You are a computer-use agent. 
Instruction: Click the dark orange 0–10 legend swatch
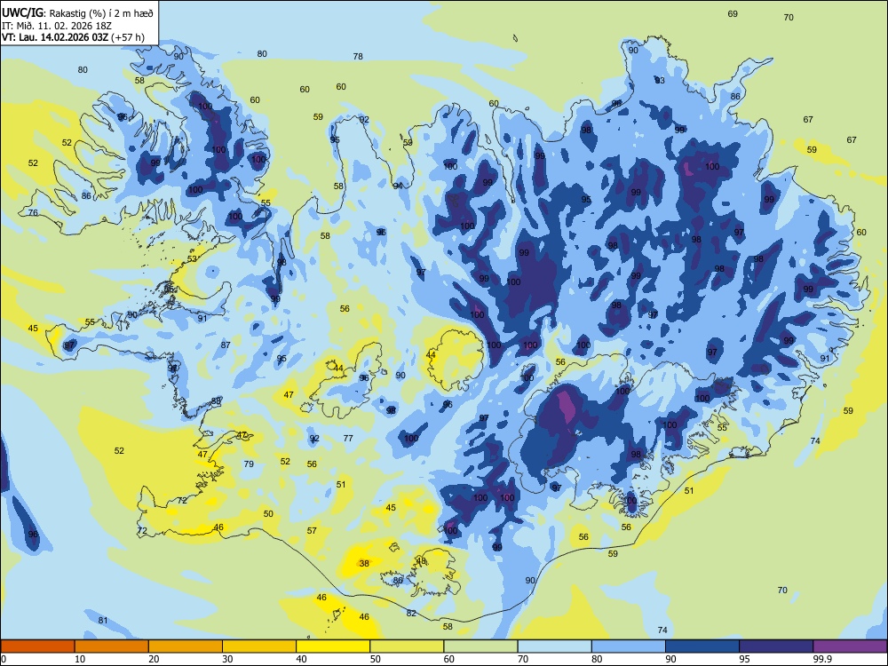(x=37, y=646)
